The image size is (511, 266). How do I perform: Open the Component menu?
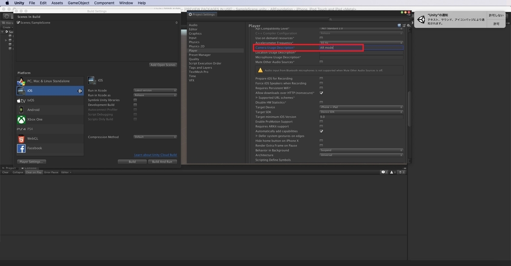[x=104, y=3]
